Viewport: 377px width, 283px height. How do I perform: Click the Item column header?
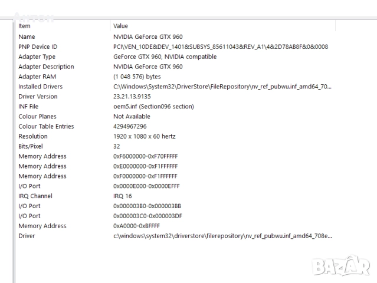coord(25,26)
